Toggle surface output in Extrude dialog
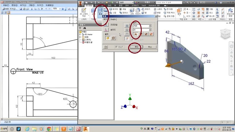Screen dimensions: 235x132 (113, 38)
